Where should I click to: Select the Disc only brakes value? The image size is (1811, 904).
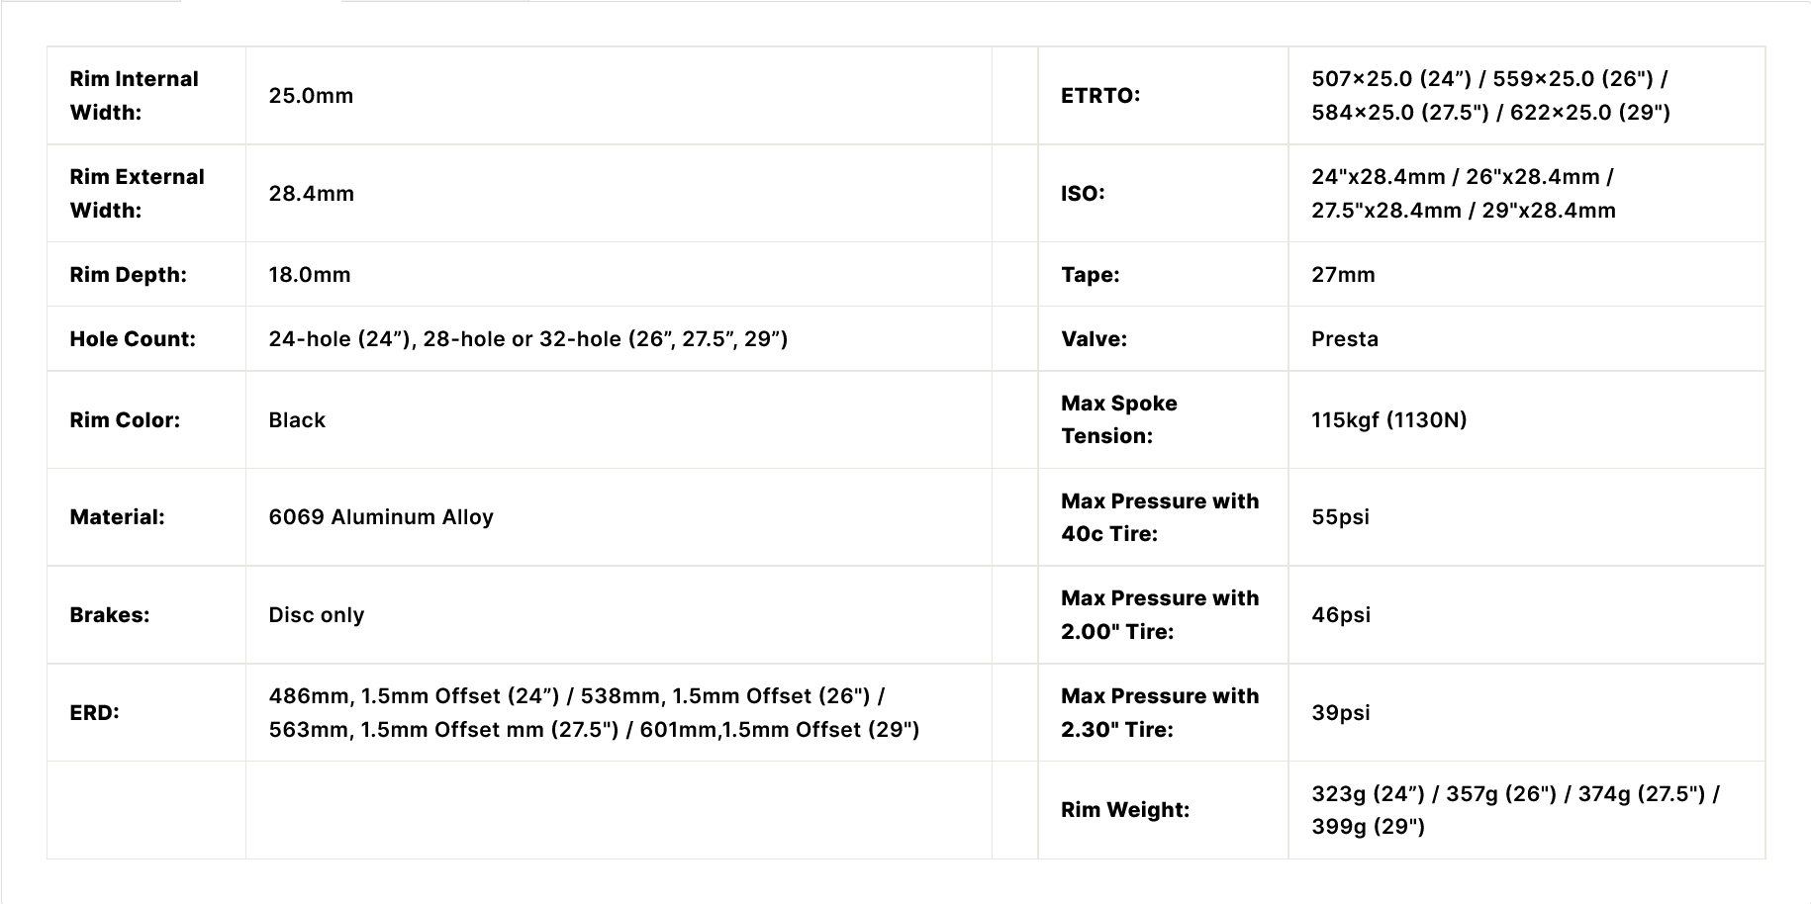click(317, 615)
